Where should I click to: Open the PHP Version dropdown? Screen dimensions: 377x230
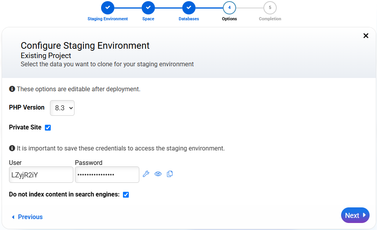(x=62, y=108)
